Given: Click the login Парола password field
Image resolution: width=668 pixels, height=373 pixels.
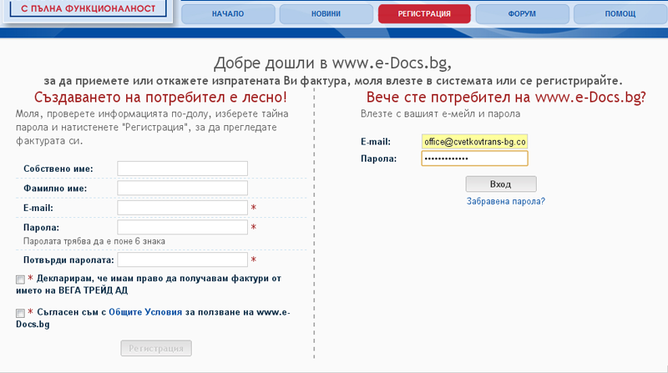Looking at the screenshot, I should [x=474, y=159].
